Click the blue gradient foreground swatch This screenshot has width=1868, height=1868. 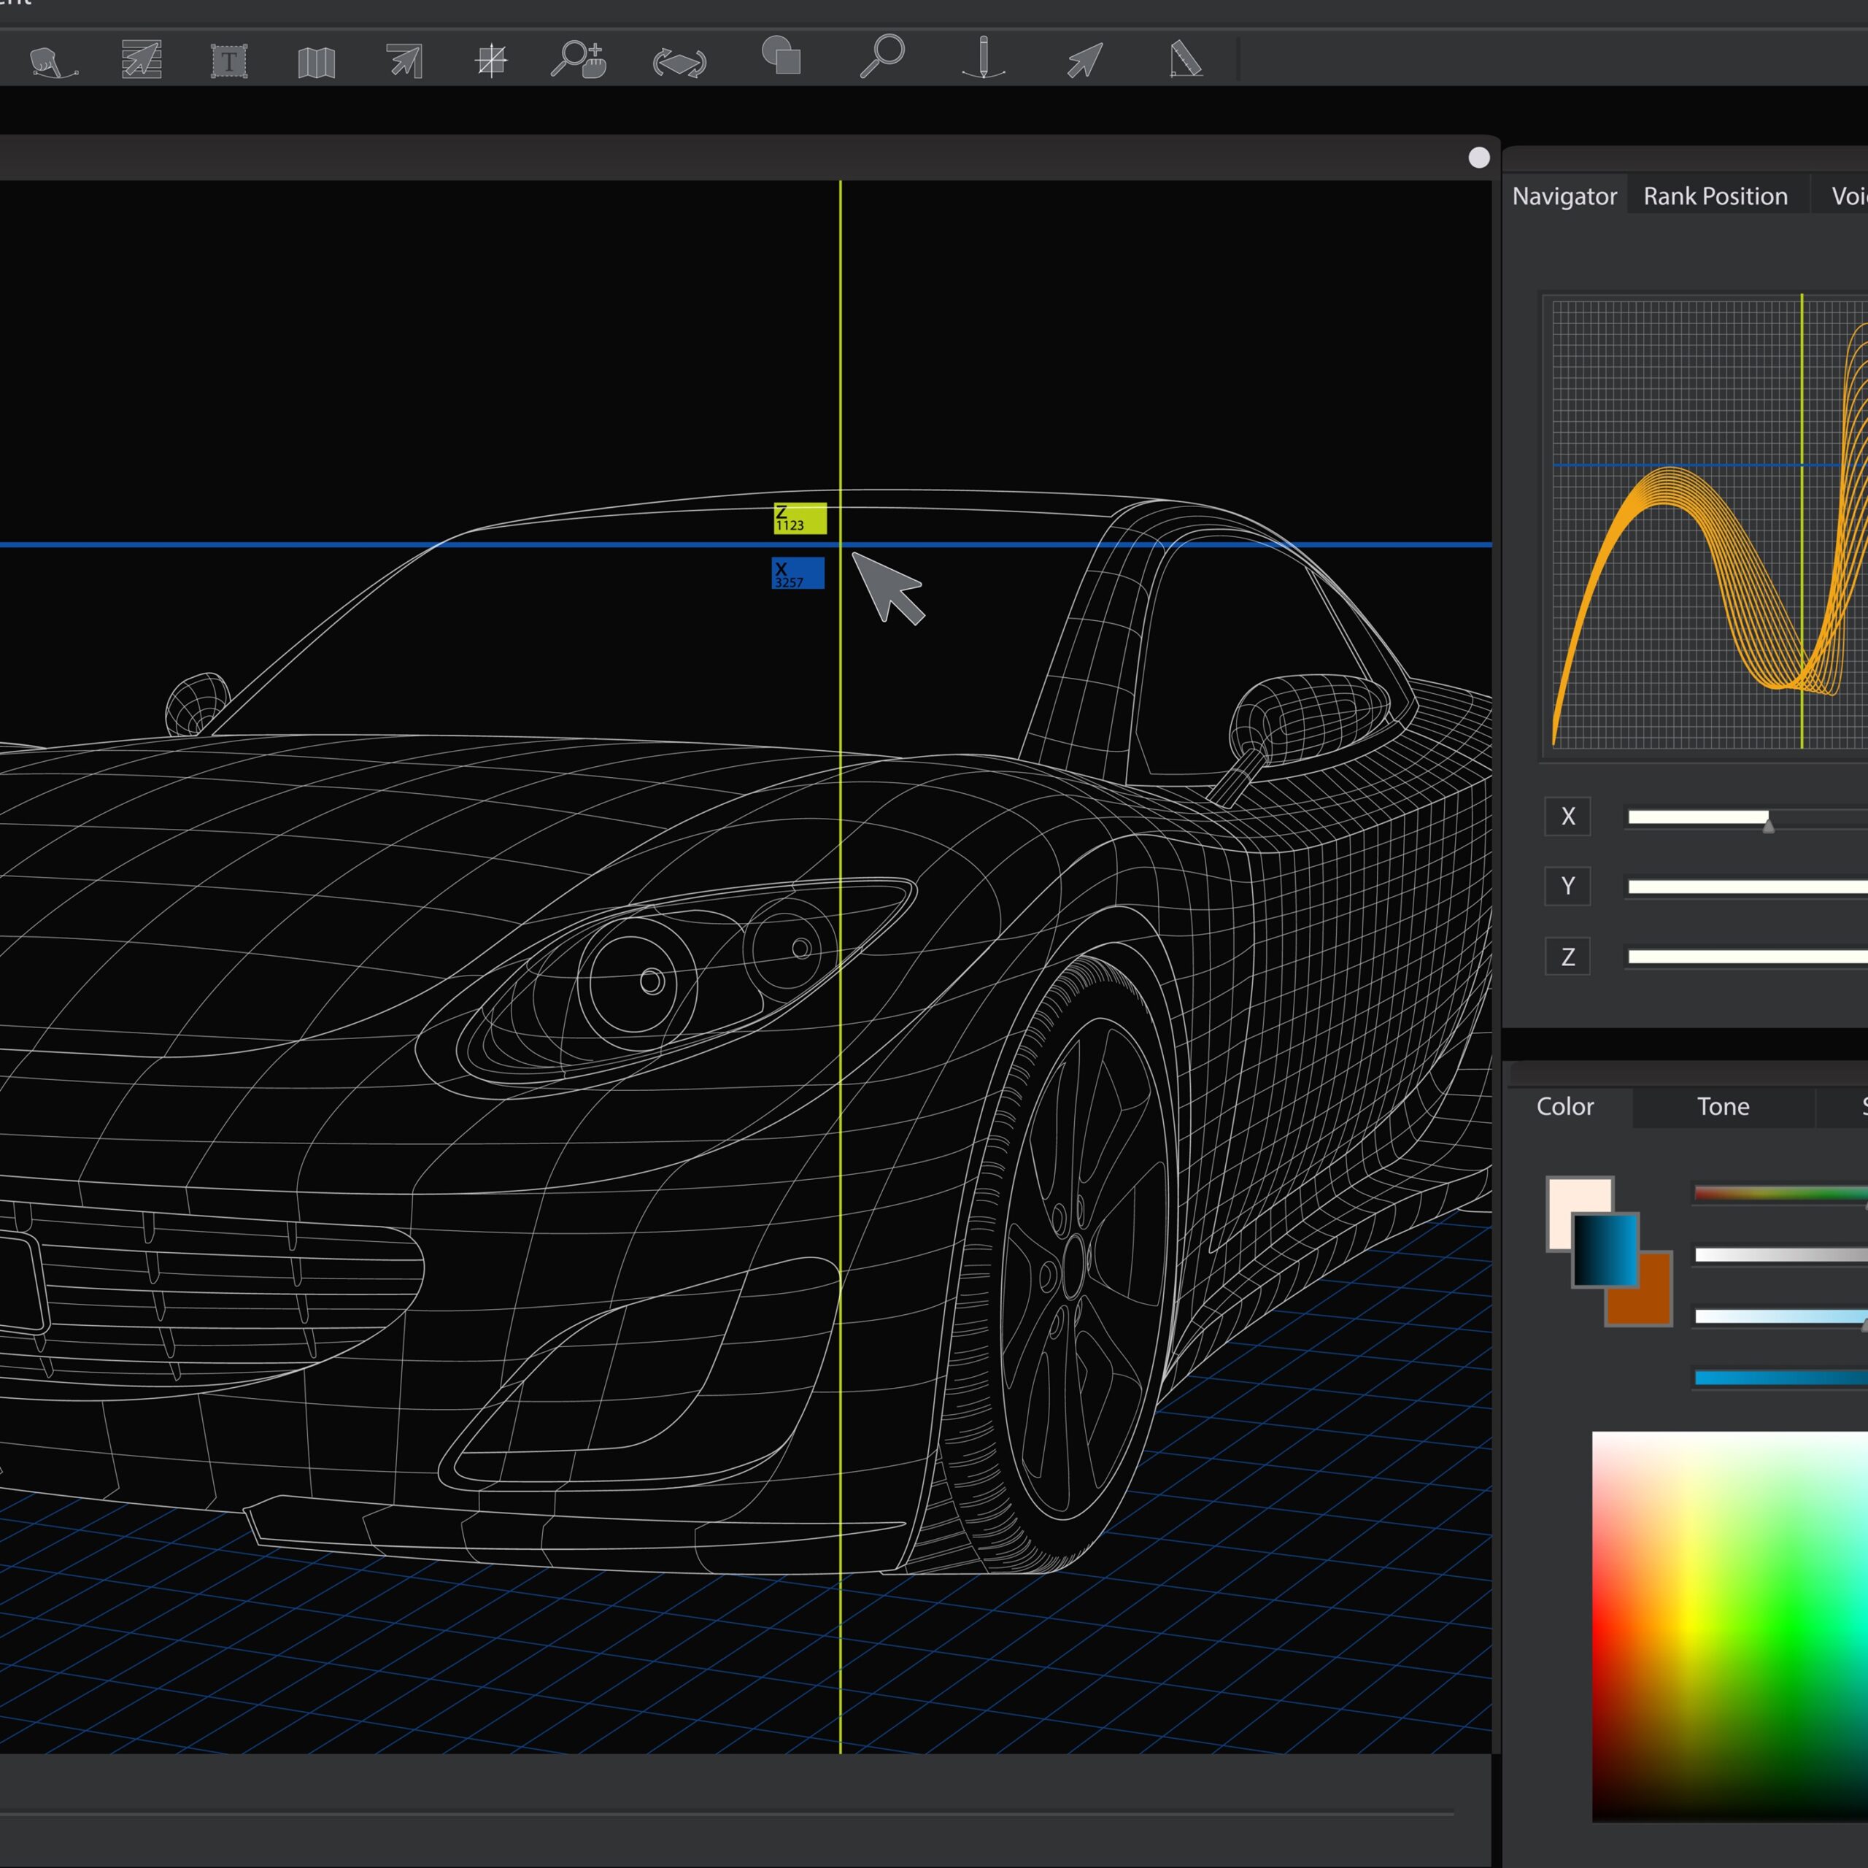point(1605,1249)
